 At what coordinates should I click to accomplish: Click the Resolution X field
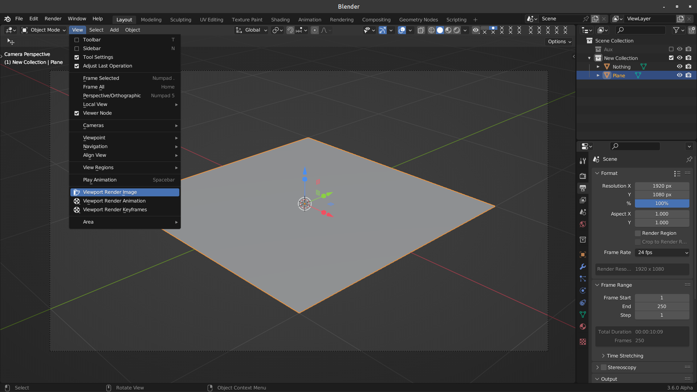point(662,186)
